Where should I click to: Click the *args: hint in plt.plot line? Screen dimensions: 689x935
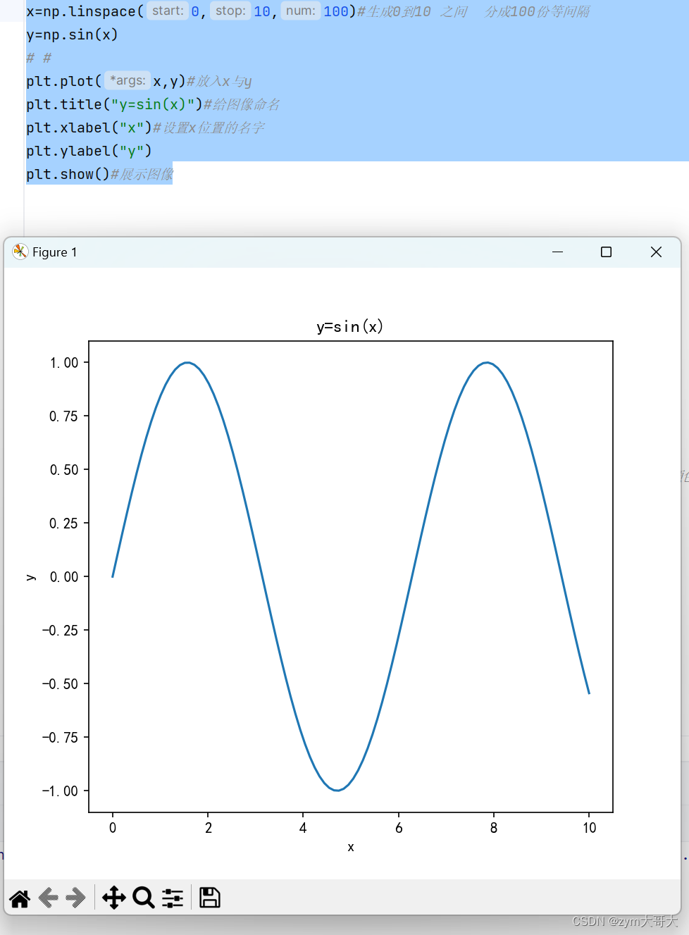[x=128, y=80]
